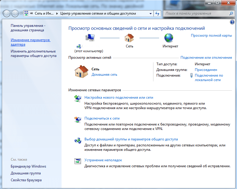Expand the breadcrumb arrow after 'Сеть и Ин...'
The height and width of the screenshot is (189, 237).
click(x=57, y=13)
